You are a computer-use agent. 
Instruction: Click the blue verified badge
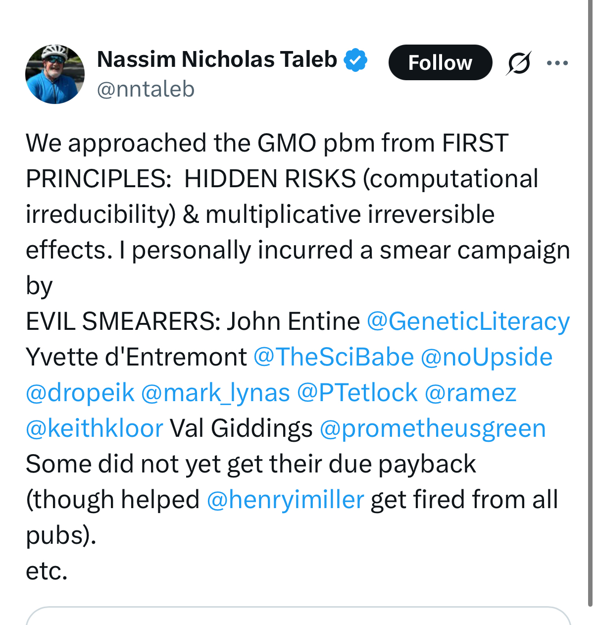coord(355,60)
